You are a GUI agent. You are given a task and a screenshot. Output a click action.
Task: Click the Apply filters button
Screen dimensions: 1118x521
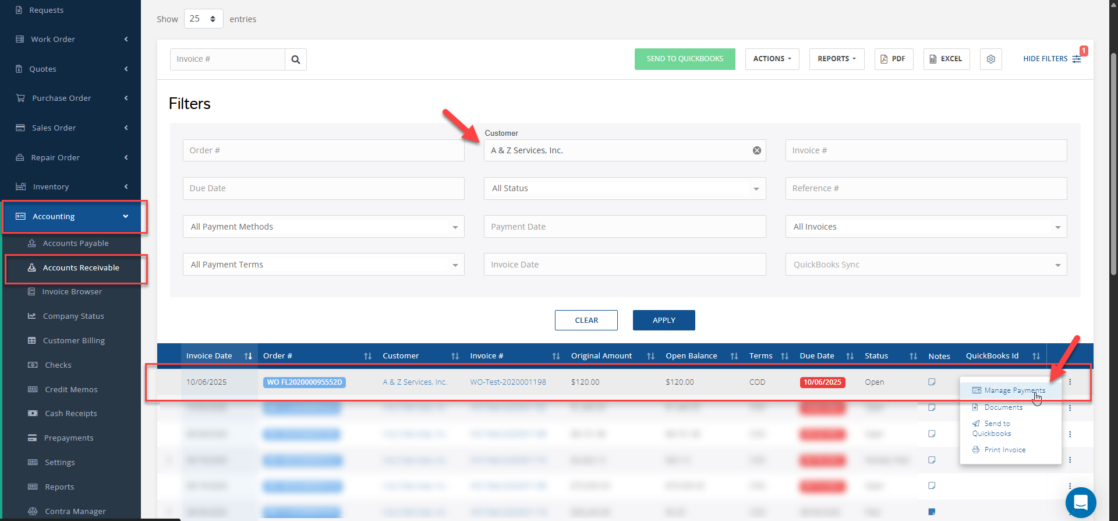(663, 321)
